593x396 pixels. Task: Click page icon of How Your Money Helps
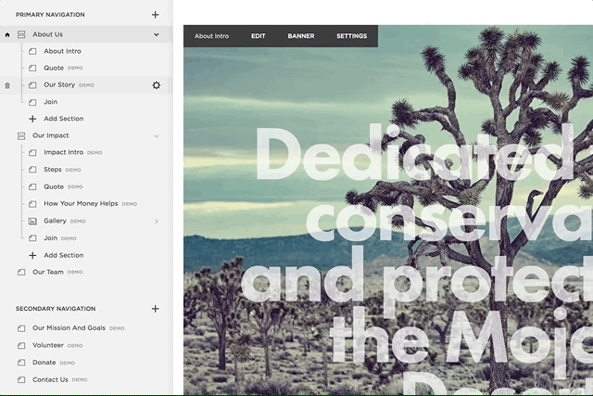click(x=32, y=204)
